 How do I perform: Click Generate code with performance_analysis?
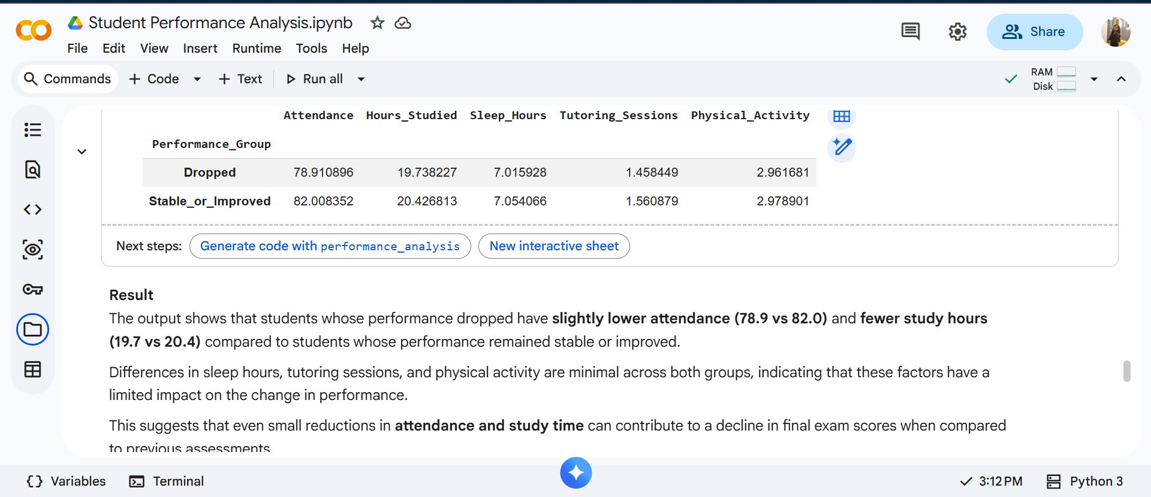(x=330, y=246)
